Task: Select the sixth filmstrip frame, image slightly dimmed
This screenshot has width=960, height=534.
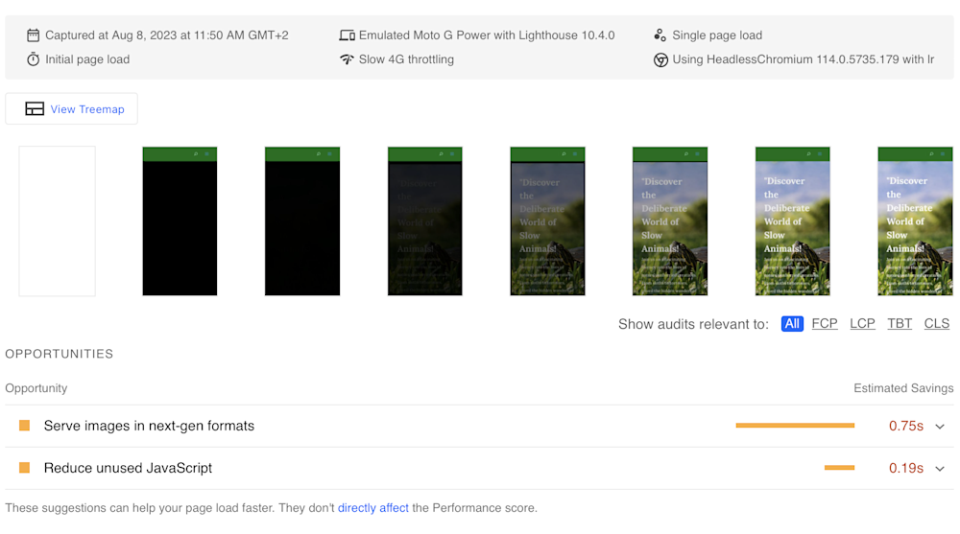Action: (x=670, y=221)
